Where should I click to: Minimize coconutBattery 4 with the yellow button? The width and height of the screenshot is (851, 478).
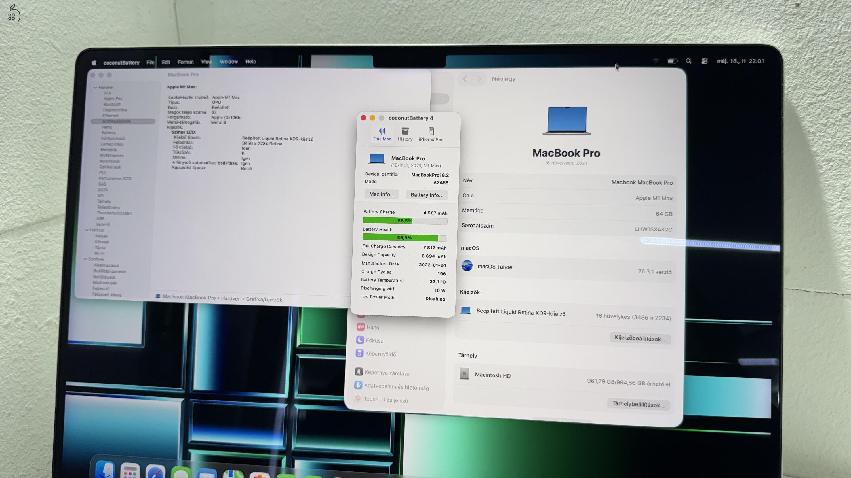pos(372,118)
